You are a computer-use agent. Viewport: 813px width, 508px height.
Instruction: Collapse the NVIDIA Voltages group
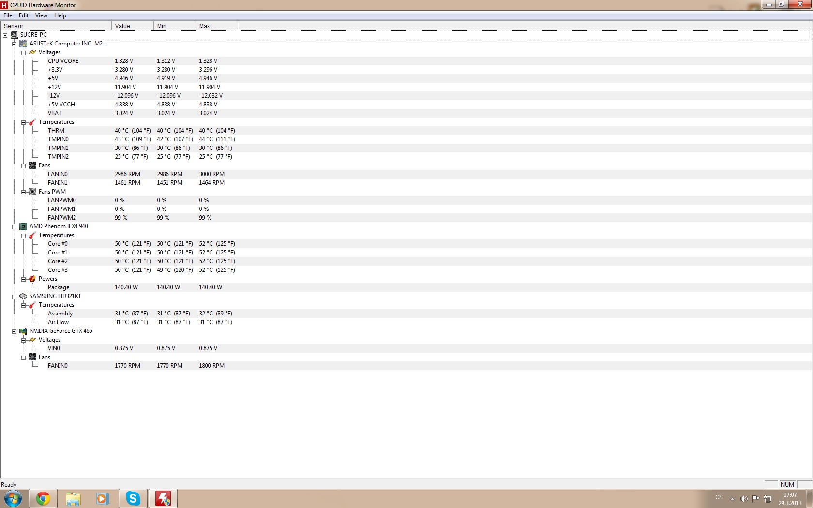pos(23,340)
